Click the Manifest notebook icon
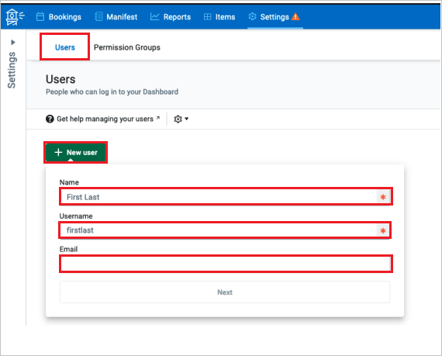The width and height of the screenshot is (442, 356). [x=98, y=16]
